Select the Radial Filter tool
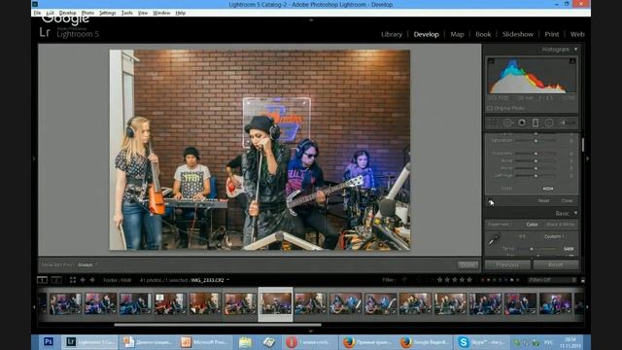This screenshot has width=622, height=350. [x=549, y=123]
